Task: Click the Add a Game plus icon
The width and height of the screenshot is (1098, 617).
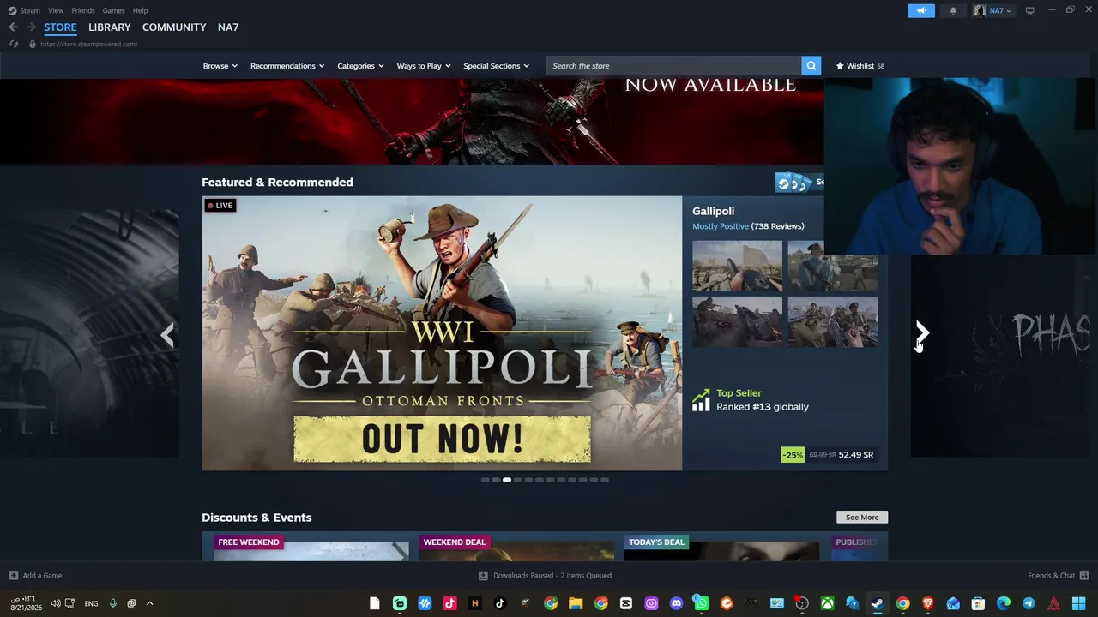Action: (13, 576)
